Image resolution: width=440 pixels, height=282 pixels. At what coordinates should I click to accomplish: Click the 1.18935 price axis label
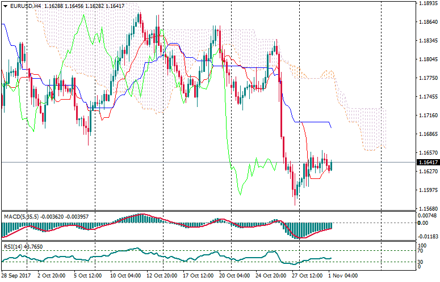pos(428,3)
